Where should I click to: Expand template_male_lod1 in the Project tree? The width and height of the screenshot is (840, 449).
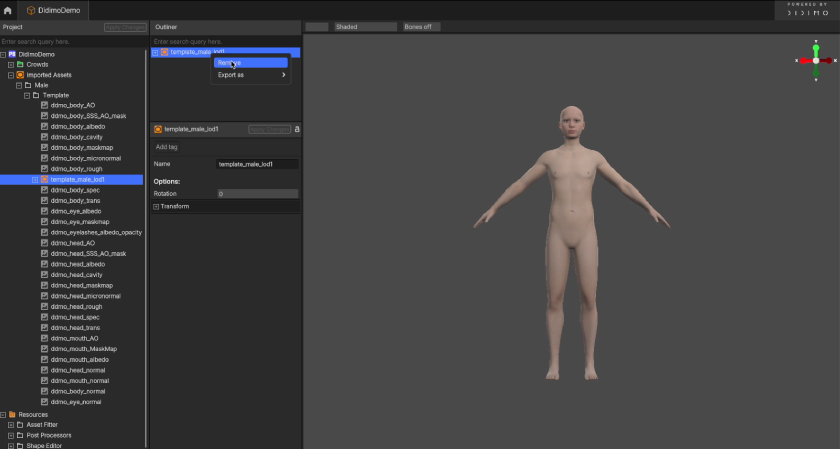coord(35,180)
